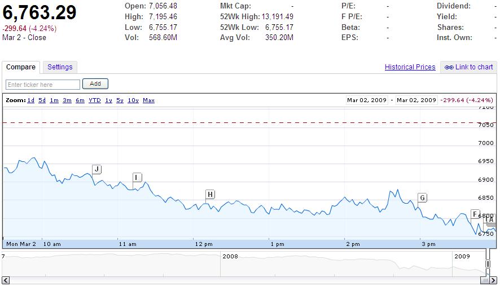Open the H news marker
Image resolution: width=500 pixels, height=286 pixels.
pyautogui.click(x=210, y=195)
